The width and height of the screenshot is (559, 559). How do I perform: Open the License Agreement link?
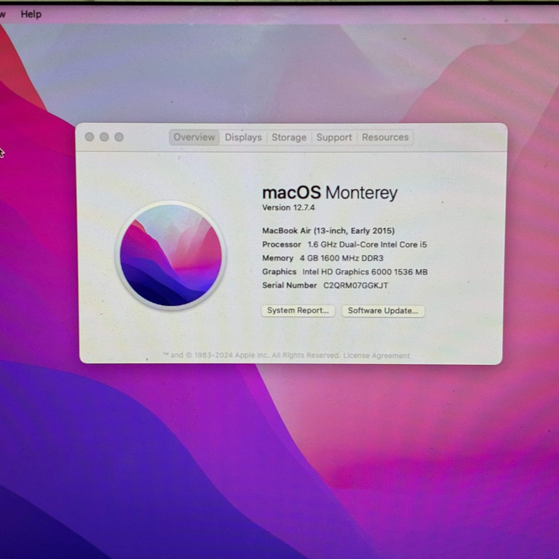[376, 356]
